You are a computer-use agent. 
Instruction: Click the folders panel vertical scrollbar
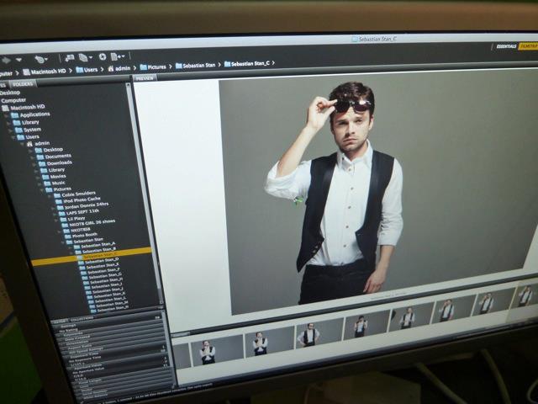(144, 193)
